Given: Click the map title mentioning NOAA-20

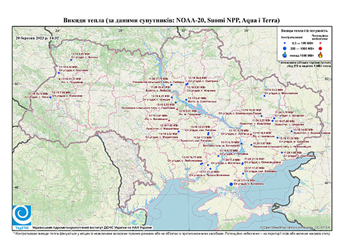Looking at the screenshot, I should [x=171, y=20].
